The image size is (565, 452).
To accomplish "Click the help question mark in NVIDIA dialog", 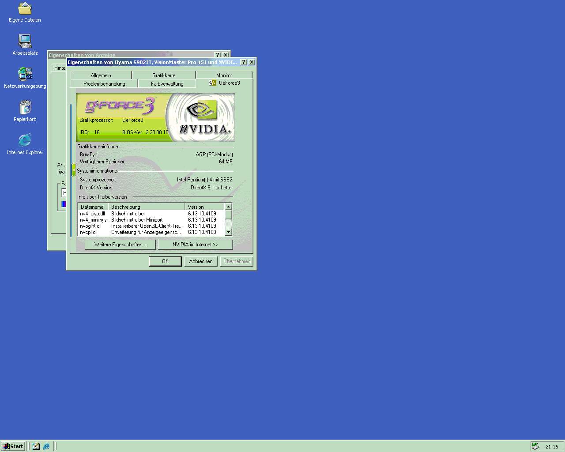I will click(244, 62).
